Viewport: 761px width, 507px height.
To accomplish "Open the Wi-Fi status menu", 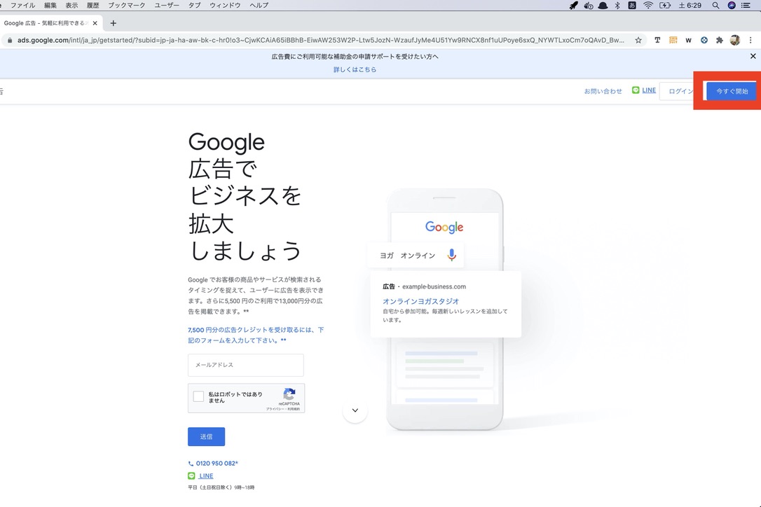I will pyautogui.click(x=648, y=6).
